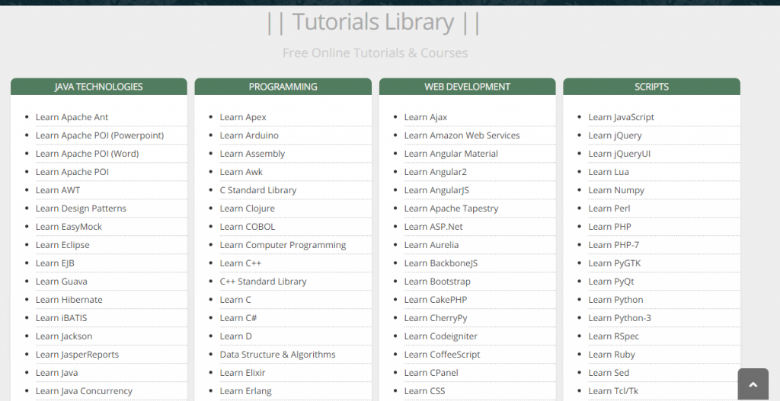Viewport: 780px width, 401px height.
Task: Open Learn ASP.Net tutorial
Action: coord(433,227)
